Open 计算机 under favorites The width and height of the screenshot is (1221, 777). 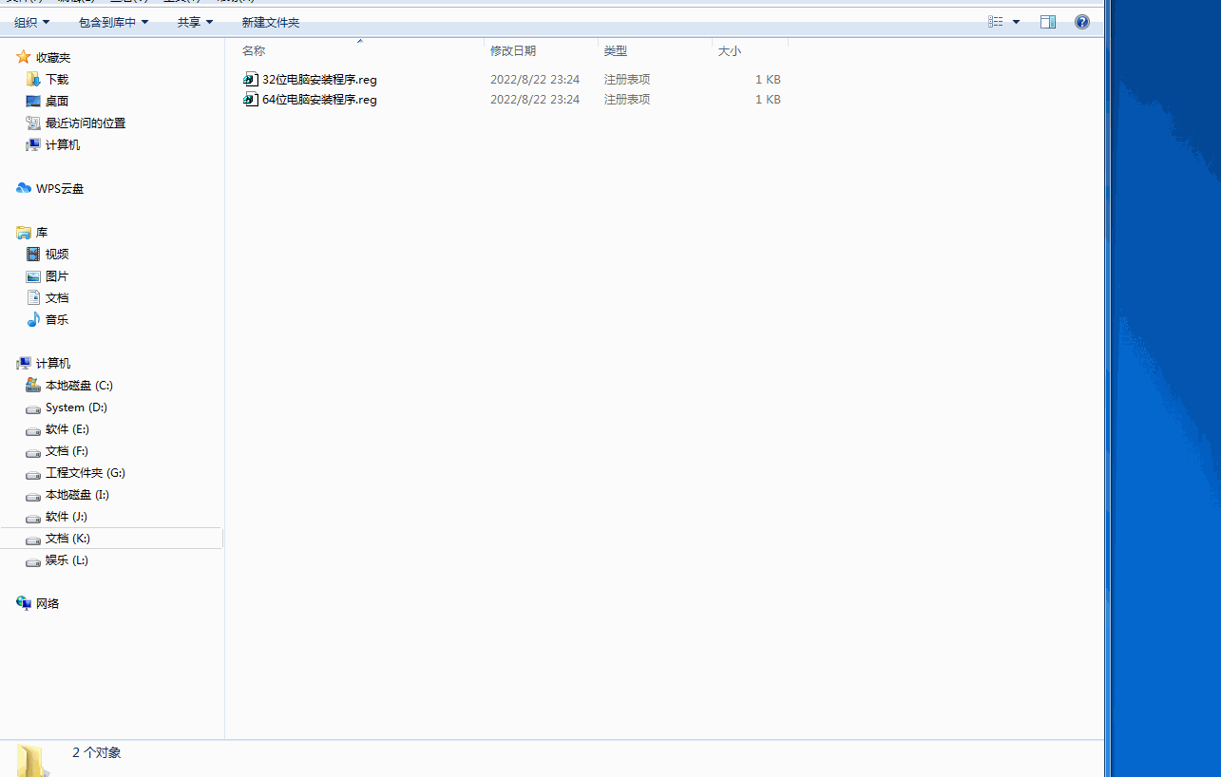53,144
